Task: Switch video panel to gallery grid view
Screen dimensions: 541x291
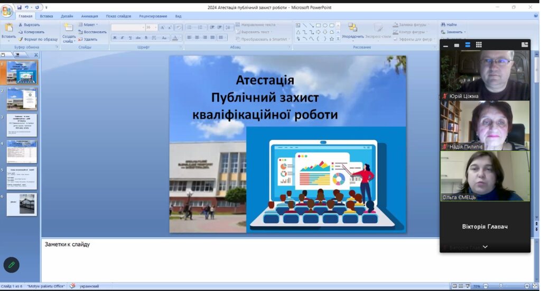Action: (479, 45)
